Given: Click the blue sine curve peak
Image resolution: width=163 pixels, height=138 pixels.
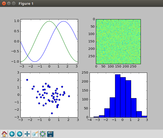Looking at the screenshot, I should (64, 21).
